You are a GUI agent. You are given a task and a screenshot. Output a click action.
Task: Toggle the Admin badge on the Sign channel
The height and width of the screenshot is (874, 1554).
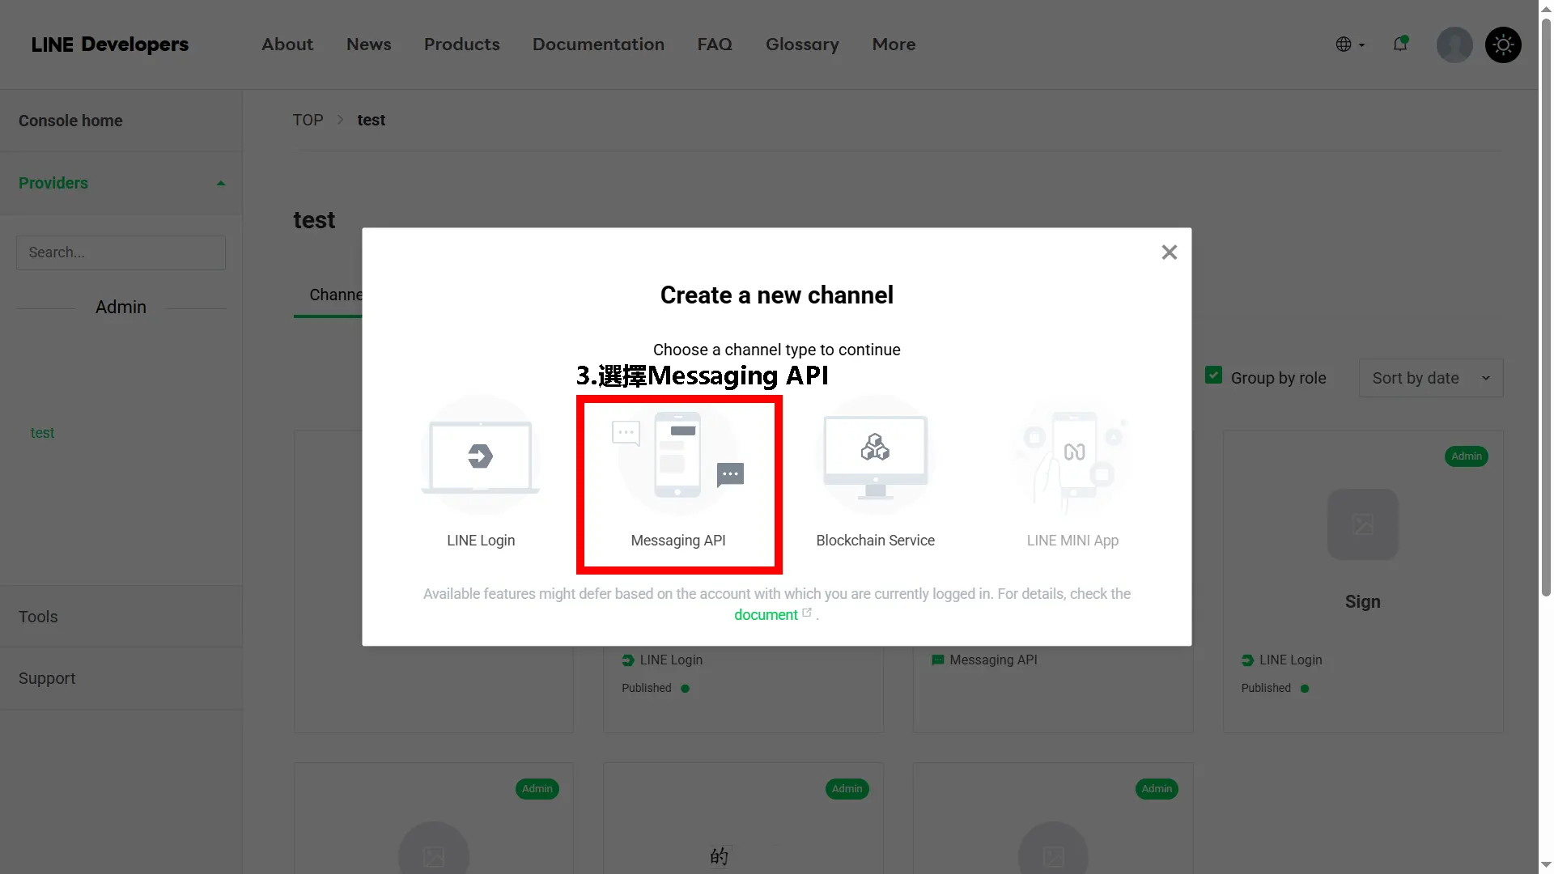1467,456
